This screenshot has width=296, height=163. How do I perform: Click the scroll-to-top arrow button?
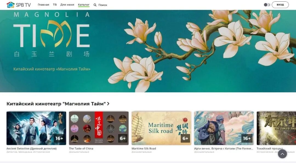[x=282, y=154]
